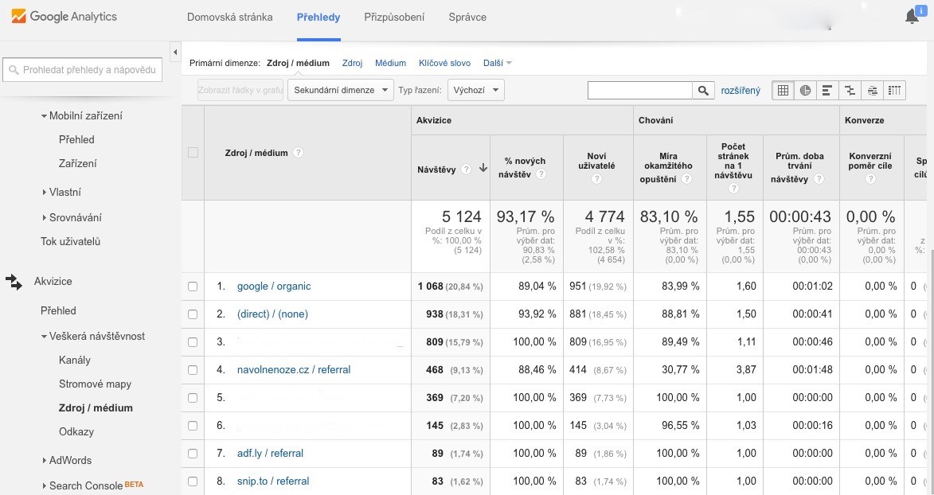Image resolution: width=934 pixels, height=495 pixels.
Task: Click the search magnifier button
Action: click(x=703, y=91)
